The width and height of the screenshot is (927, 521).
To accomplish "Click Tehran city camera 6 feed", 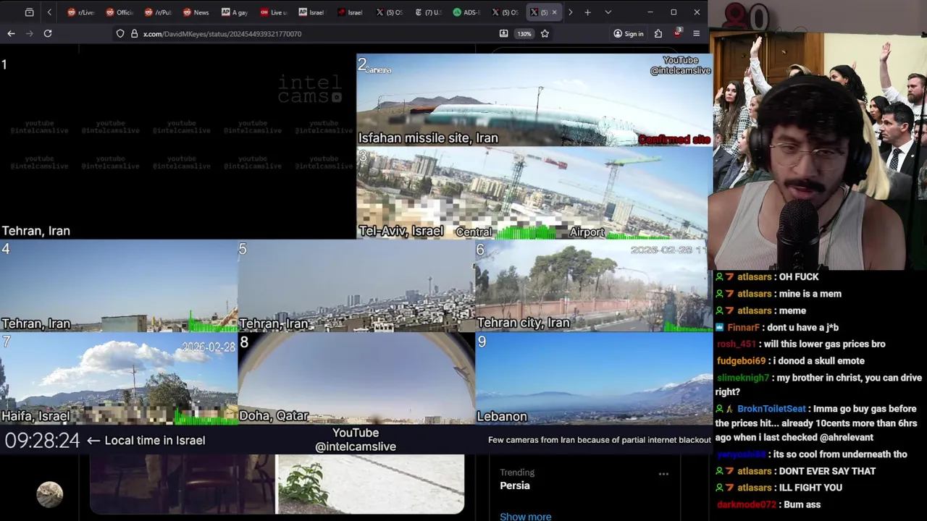I will (594, 286).
